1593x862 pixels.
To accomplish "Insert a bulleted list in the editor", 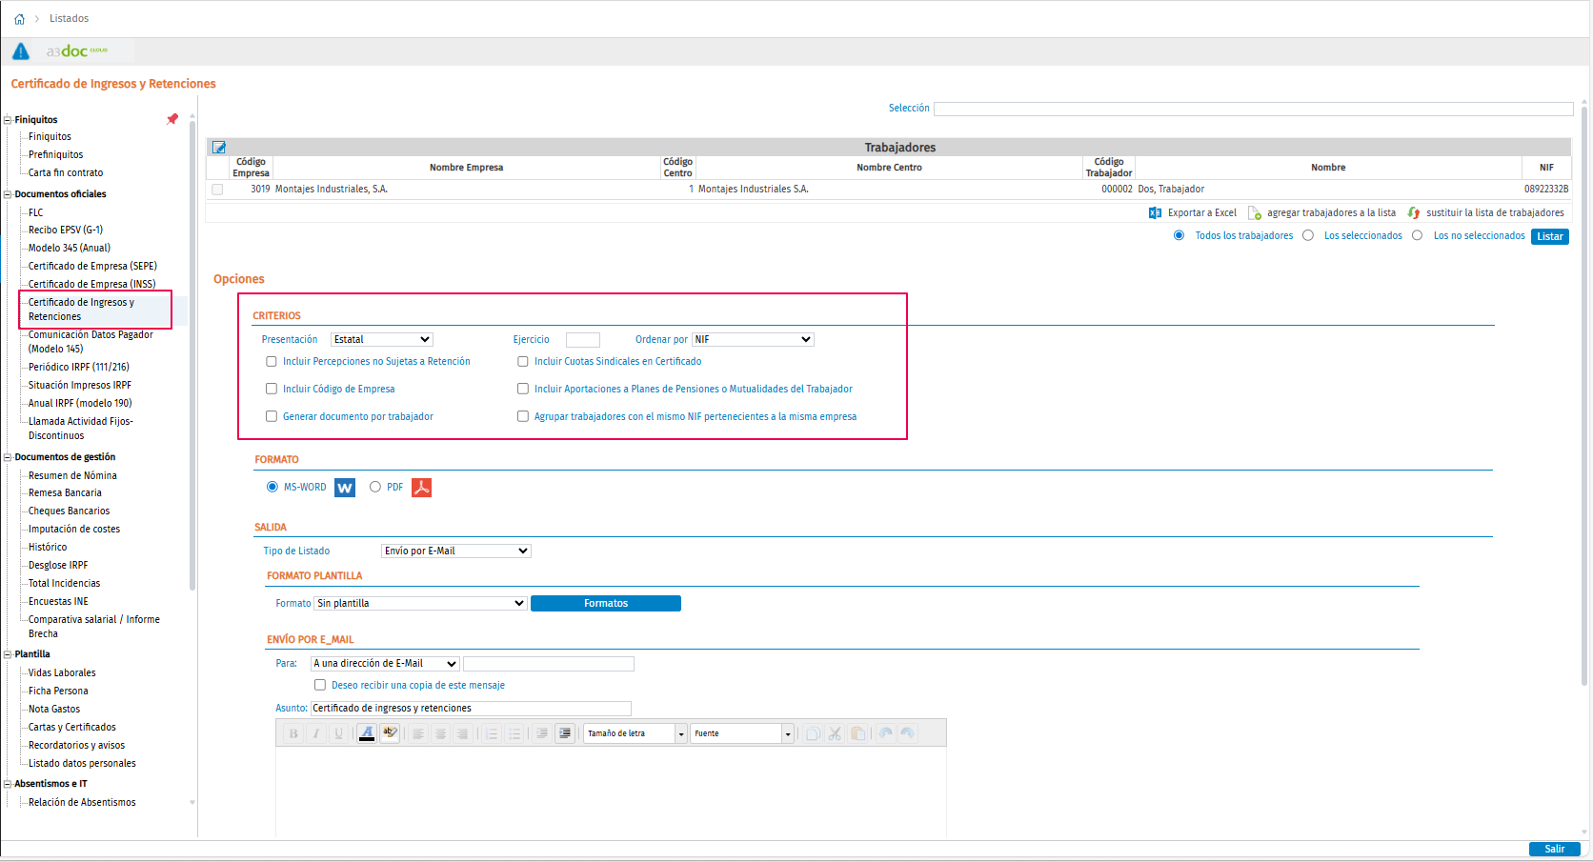I will [514, 733].
